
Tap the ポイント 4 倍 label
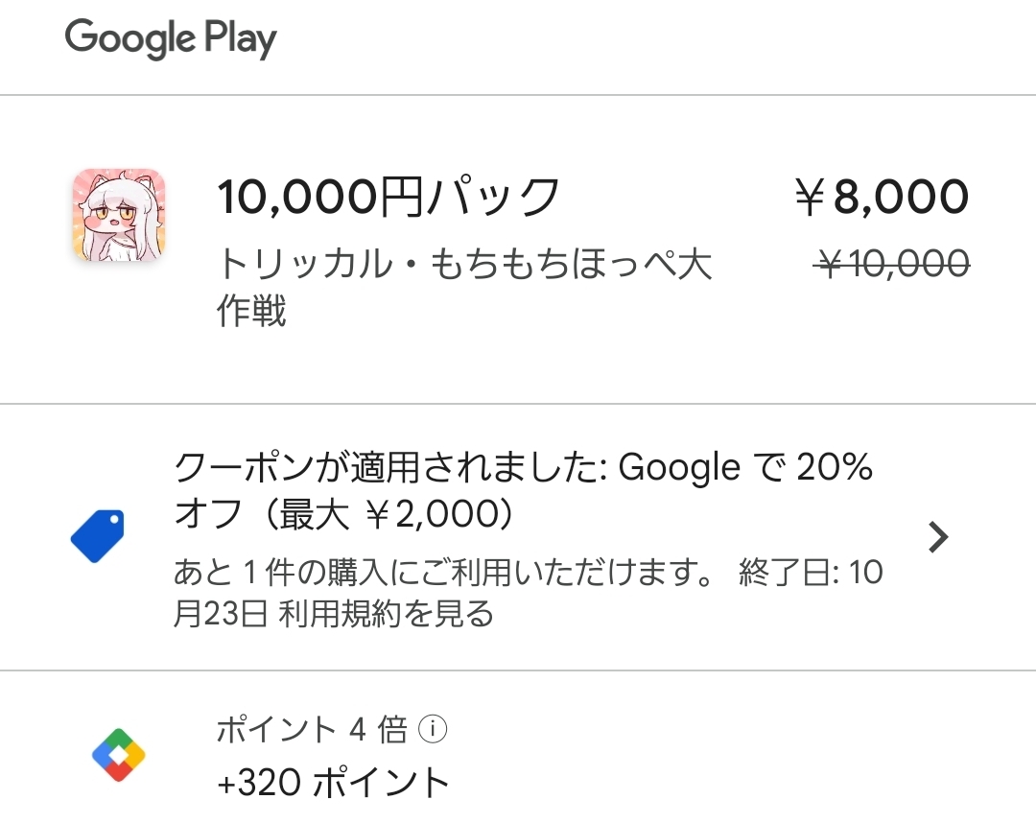311,732
